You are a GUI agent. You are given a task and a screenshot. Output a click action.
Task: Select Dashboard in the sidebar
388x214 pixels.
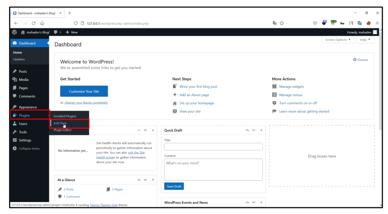(x=30, y=43)
